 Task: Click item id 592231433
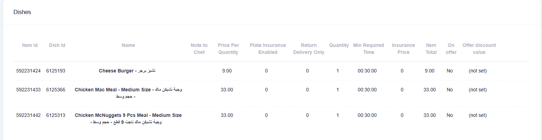[x=28, y=90]
